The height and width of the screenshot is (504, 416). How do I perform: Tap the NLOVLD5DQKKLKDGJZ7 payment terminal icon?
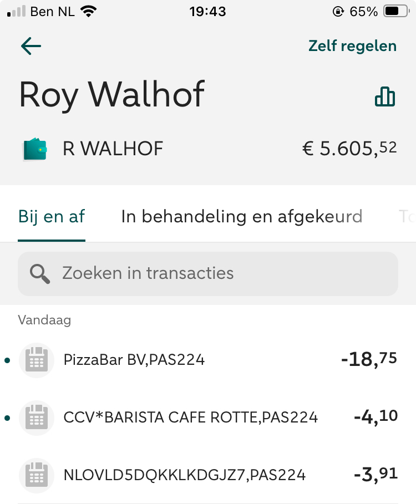[37, 475]
